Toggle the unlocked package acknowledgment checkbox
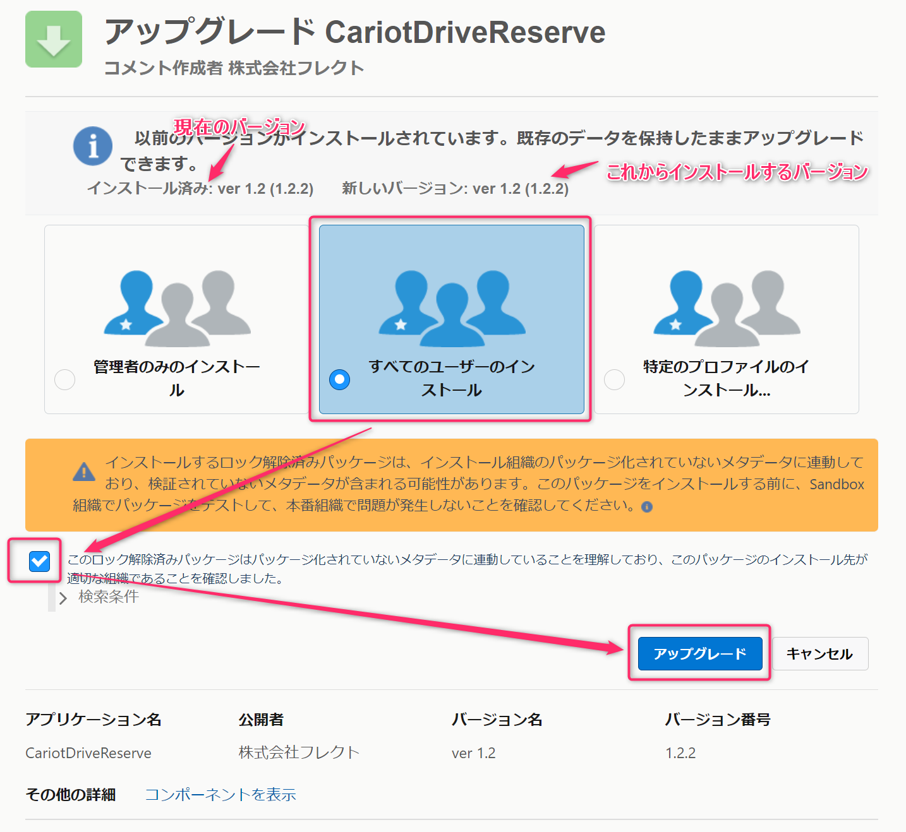Screen dimensions: 906x832 pyautogui.click(x=39, y=561)
